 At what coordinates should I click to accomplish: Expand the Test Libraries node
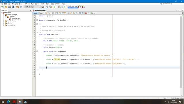tap(4, 25)
